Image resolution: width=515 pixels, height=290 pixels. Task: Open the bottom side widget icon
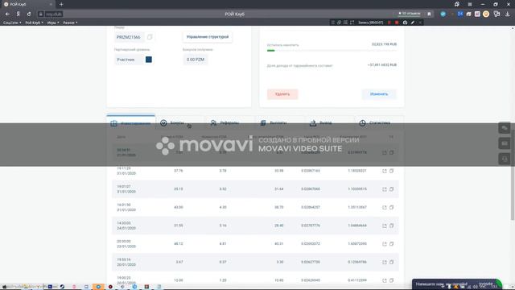505,159
